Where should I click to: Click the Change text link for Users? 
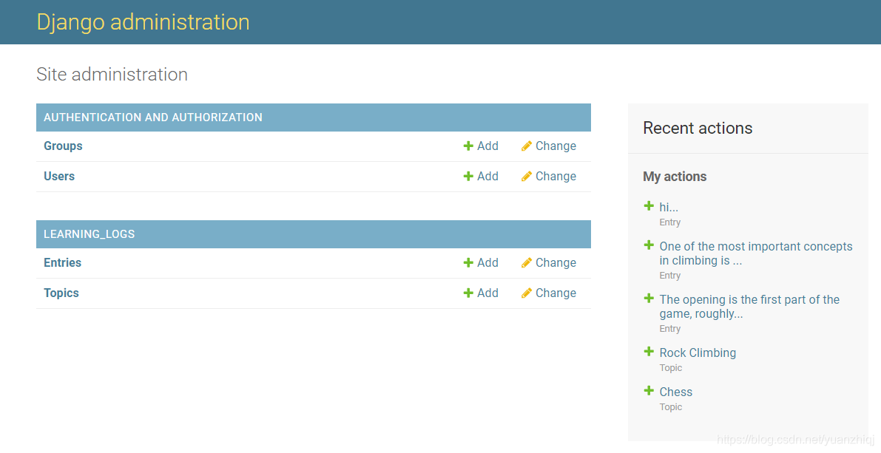556,177
